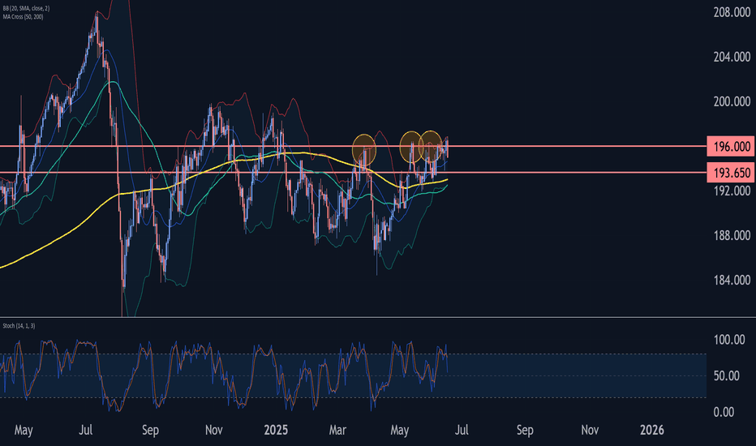Click the 100.00 stochastic scale value
Image resolution: width=756 pixels, height=446 pixels.
pos(729,340)
